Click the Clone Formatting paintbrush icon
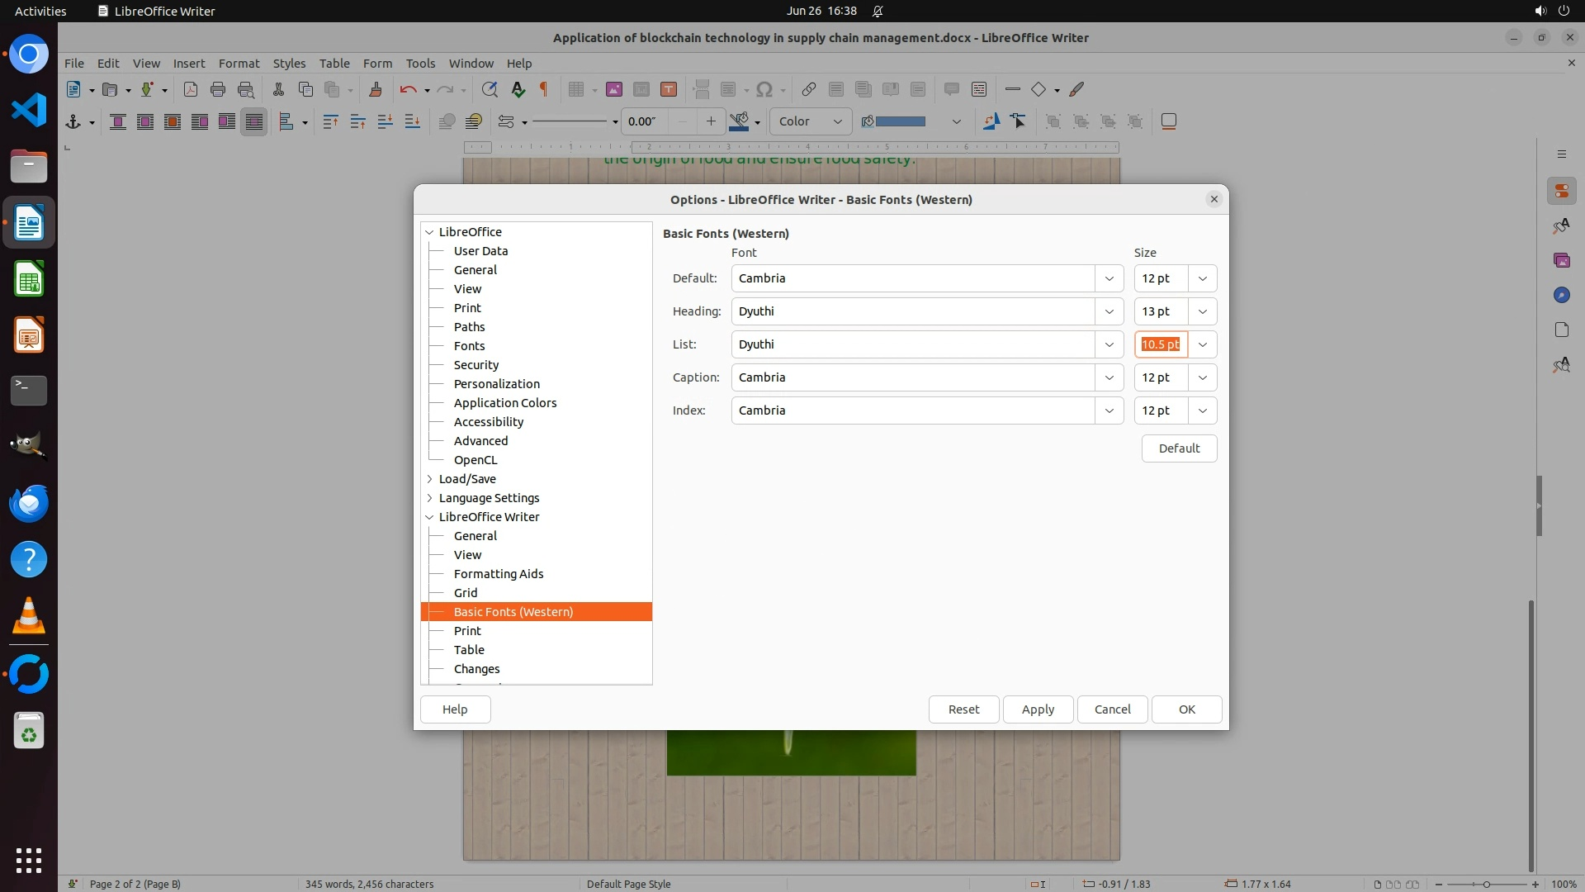The width and height of the screenshot is (1585, 892). coord(376,90)
